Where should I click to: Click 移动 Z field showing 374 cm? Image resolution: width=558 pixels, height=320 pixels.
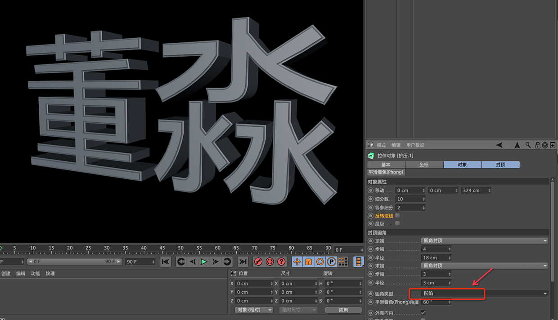476,191
